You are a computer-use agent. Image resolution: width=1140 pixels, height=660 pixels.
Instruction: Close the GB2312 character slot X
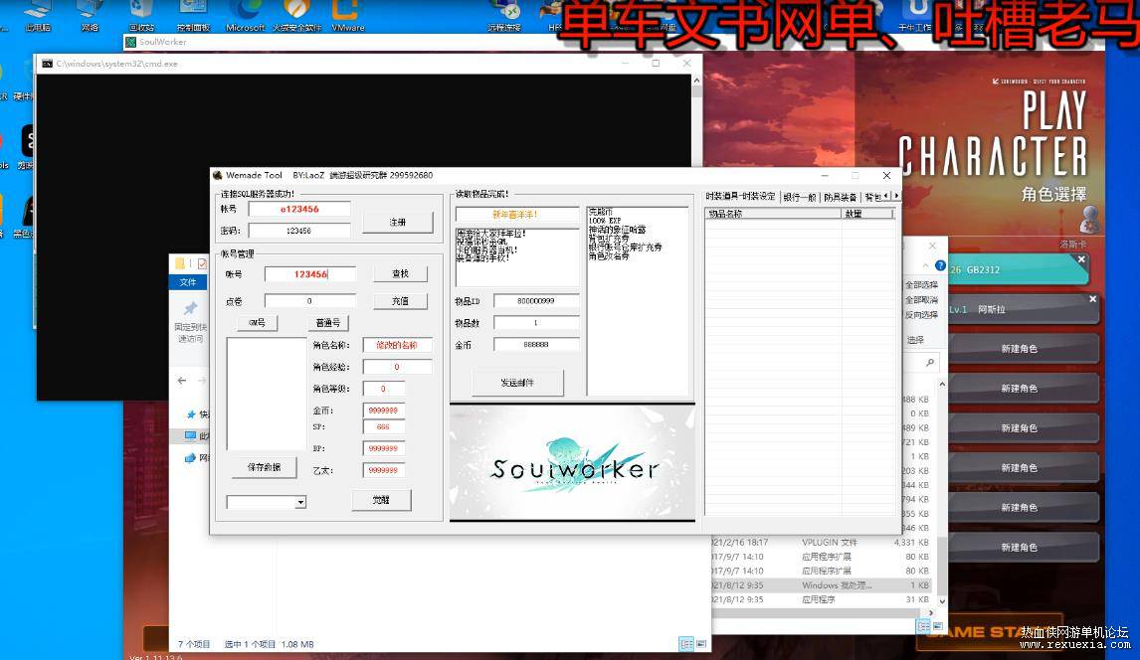click(x=1081, y=259)
